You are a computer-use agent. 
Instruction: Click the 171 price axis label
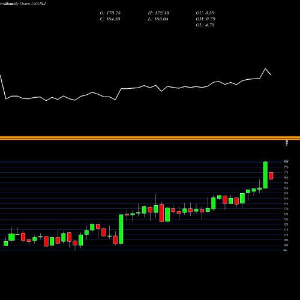(286, 172)
